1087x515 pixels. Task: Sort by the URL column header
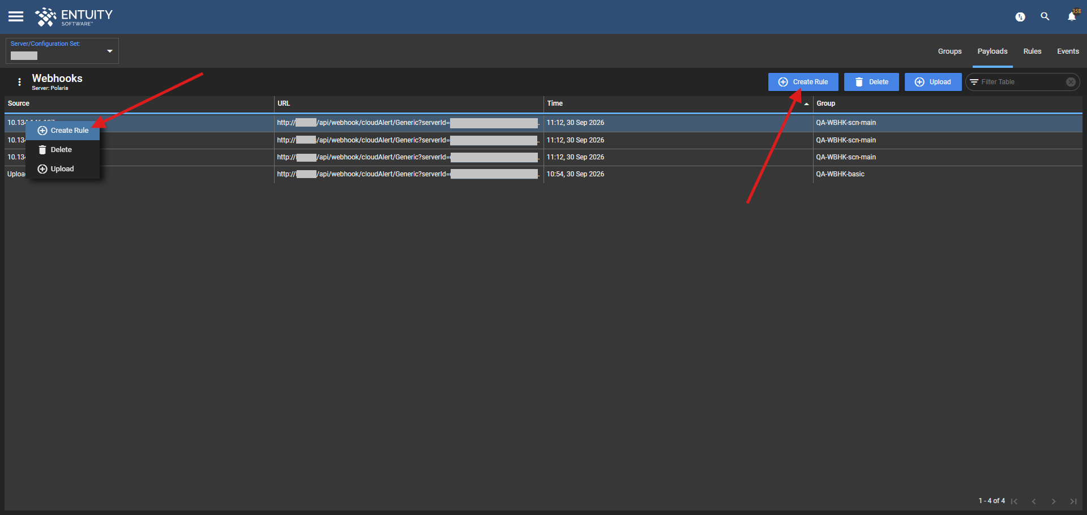coord(409,103)
